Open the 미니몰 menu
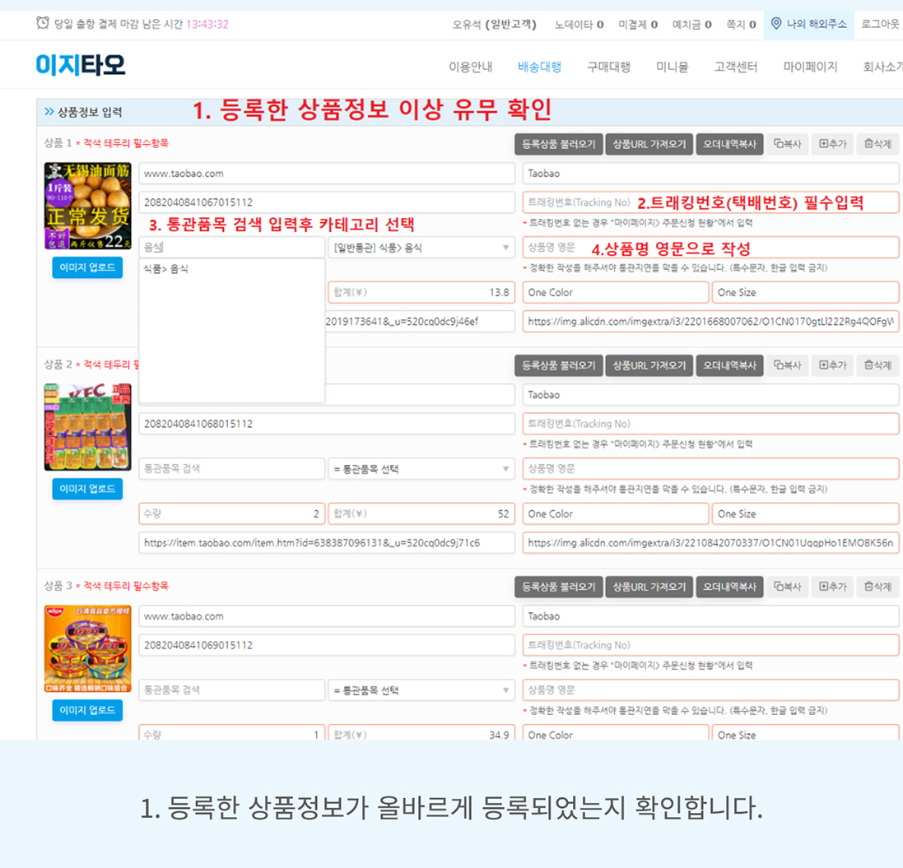Screen dimensions: 903x868 click(x=672, y=67)
